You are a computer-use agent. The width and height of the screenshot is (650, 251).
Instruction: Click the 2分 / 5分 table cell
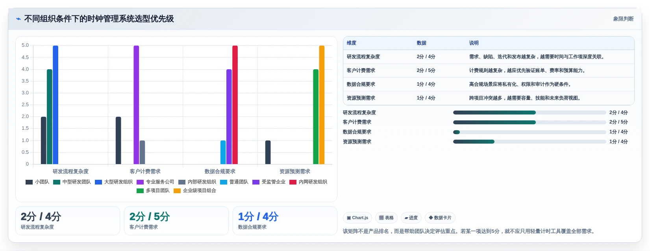(426, 70)
